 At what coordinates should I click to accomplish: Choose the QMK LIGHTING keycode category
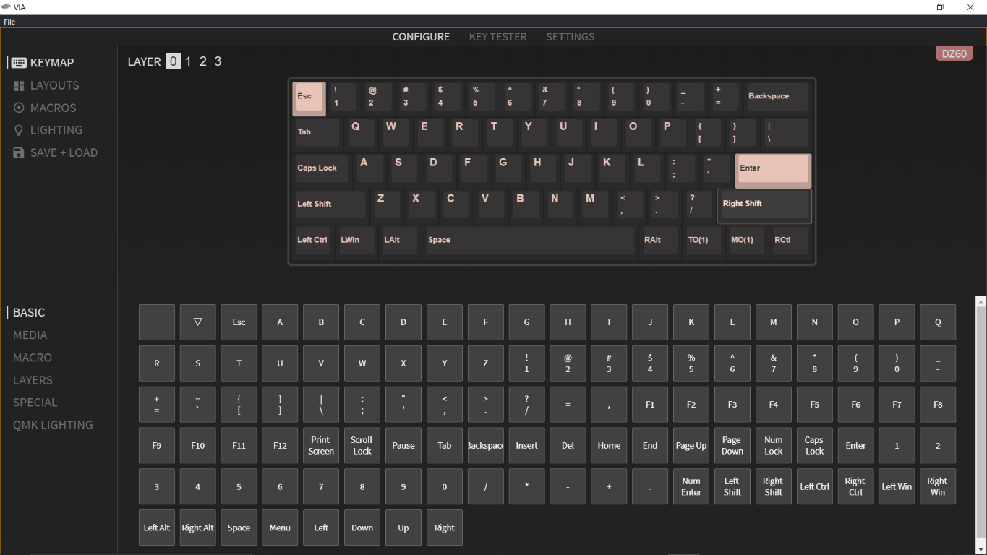pyautogui.click(x=53, y=425)
